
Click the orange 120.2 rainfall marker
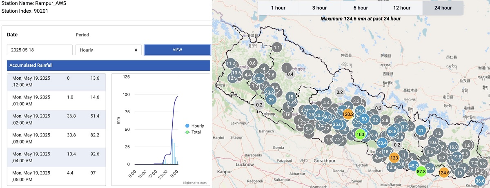tap(348, 114)
